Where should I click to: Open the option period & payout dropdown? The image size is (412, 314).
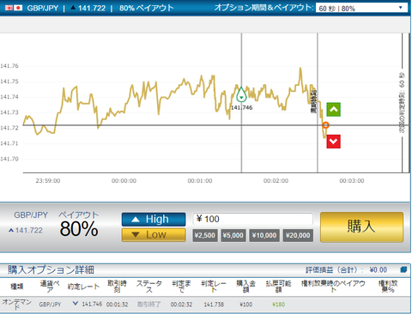[361, 8]
